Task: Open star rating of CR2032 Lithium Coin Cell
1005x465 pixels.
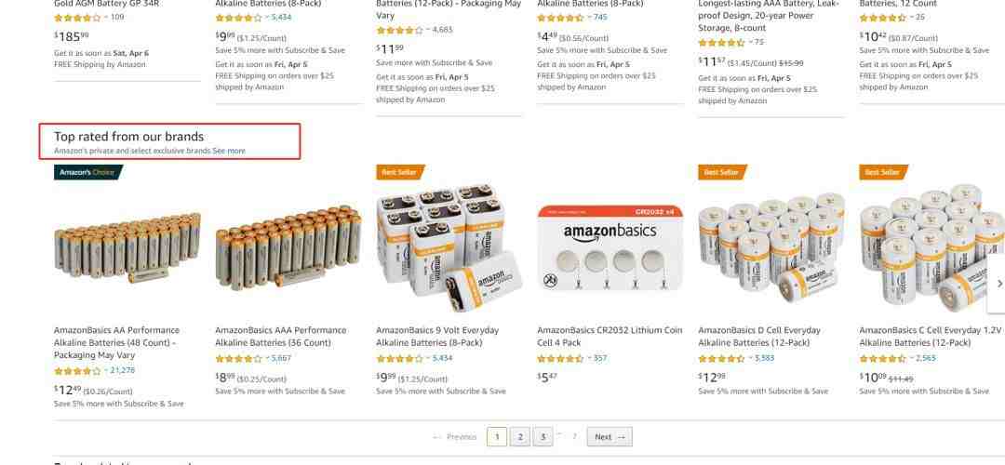Action: (560, 358)
